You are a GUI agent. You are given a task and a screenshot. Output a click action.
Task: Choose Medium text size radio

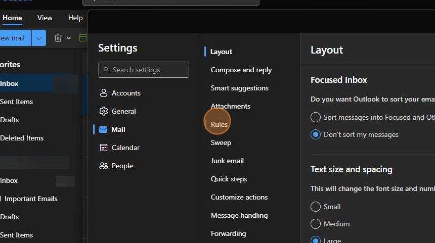316,224
